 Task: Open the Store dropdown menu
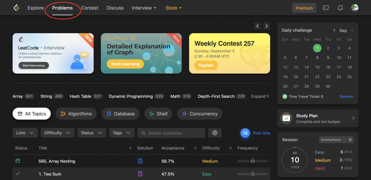(x=174, y=8)
